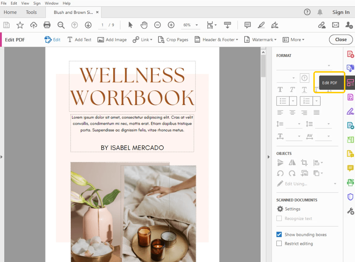355x262 pixels.
Task: Click Add Image tool
Action: pyautogui.click(x=112, y=40)
